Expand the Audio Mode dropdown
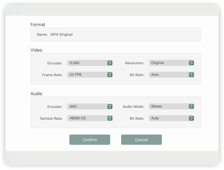 click(x=169, y=106)
